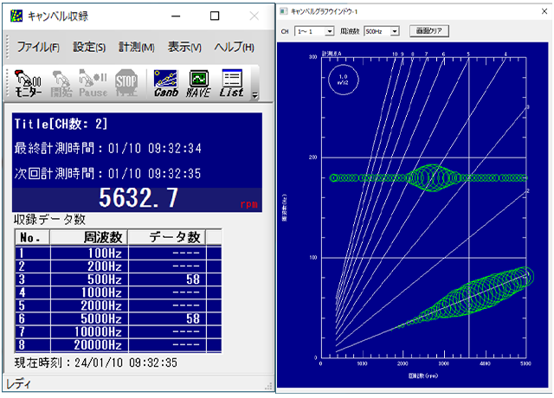Viewport: 554px width, 398px height.
Task: Click the STOP 停止 toolbar icon
Action: [x=126, y=84]
